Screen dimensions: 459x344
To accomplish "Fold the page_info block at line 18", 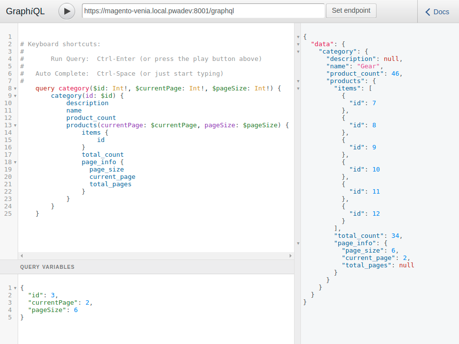I will [x=15, y=162].
